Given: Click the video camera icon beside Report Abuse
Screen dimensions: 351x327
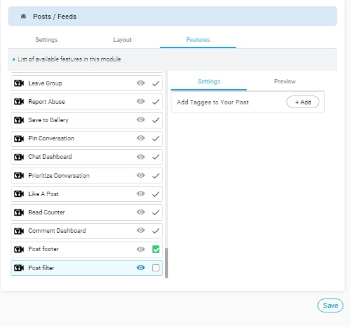Looking at the screenshot, I should (19, 102).
